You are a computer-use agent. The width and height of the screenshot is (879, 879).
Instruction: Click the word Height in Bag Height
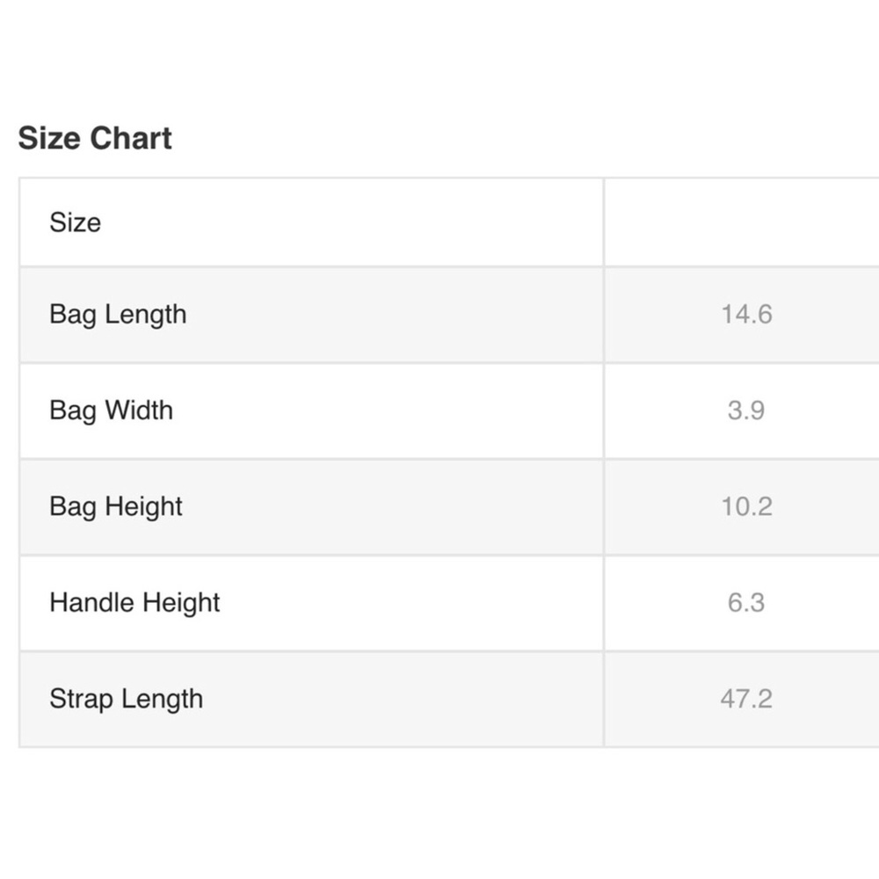(143, 507)
